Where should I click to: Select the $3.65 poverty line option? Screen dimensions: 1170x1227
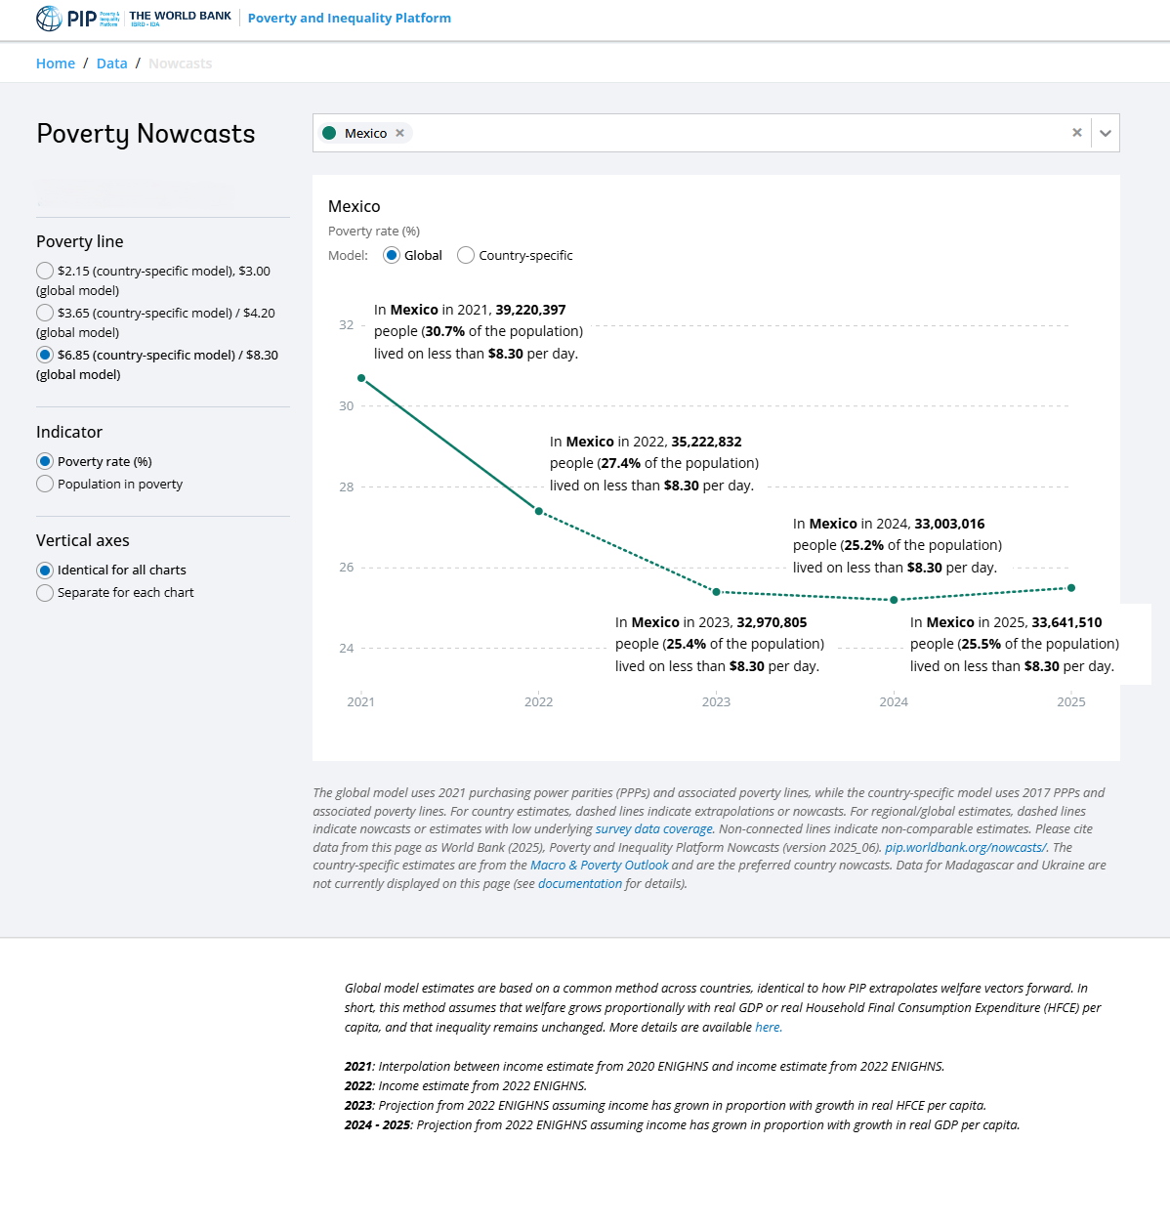point(45,313)
